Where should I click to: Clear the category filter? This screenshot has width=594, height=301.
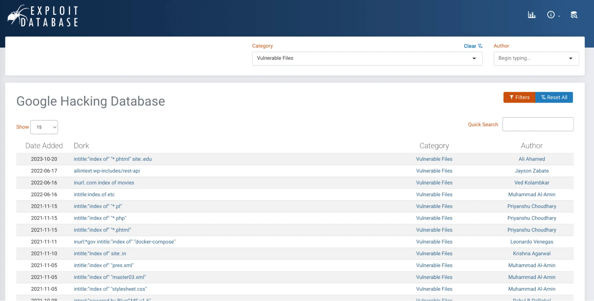point(473,46)
